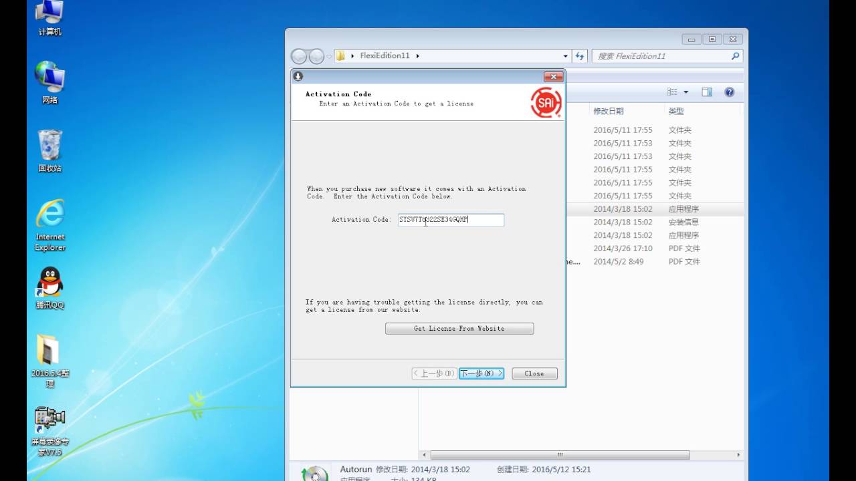The width and height of the screenshot is (856, 481).
Task: Click the folder icon in the Explorer address bar
Action: (340, 56)
